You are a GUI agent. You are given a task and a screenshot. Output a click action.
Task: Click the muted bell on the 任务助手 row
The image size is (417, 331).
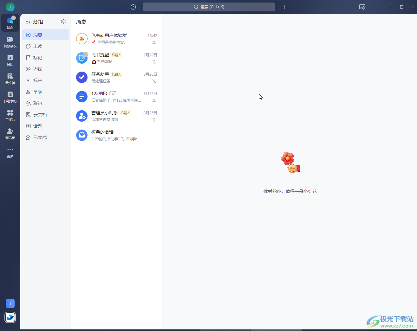click(x=154, y=81)
